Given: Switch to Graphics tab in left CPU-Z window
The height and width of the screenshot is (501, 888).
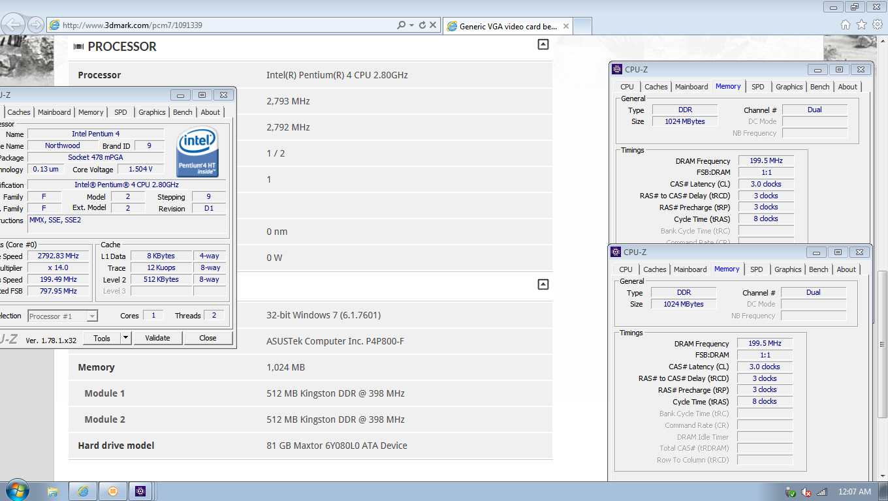Looking at the screenshot, I should [x=152, y=112].
